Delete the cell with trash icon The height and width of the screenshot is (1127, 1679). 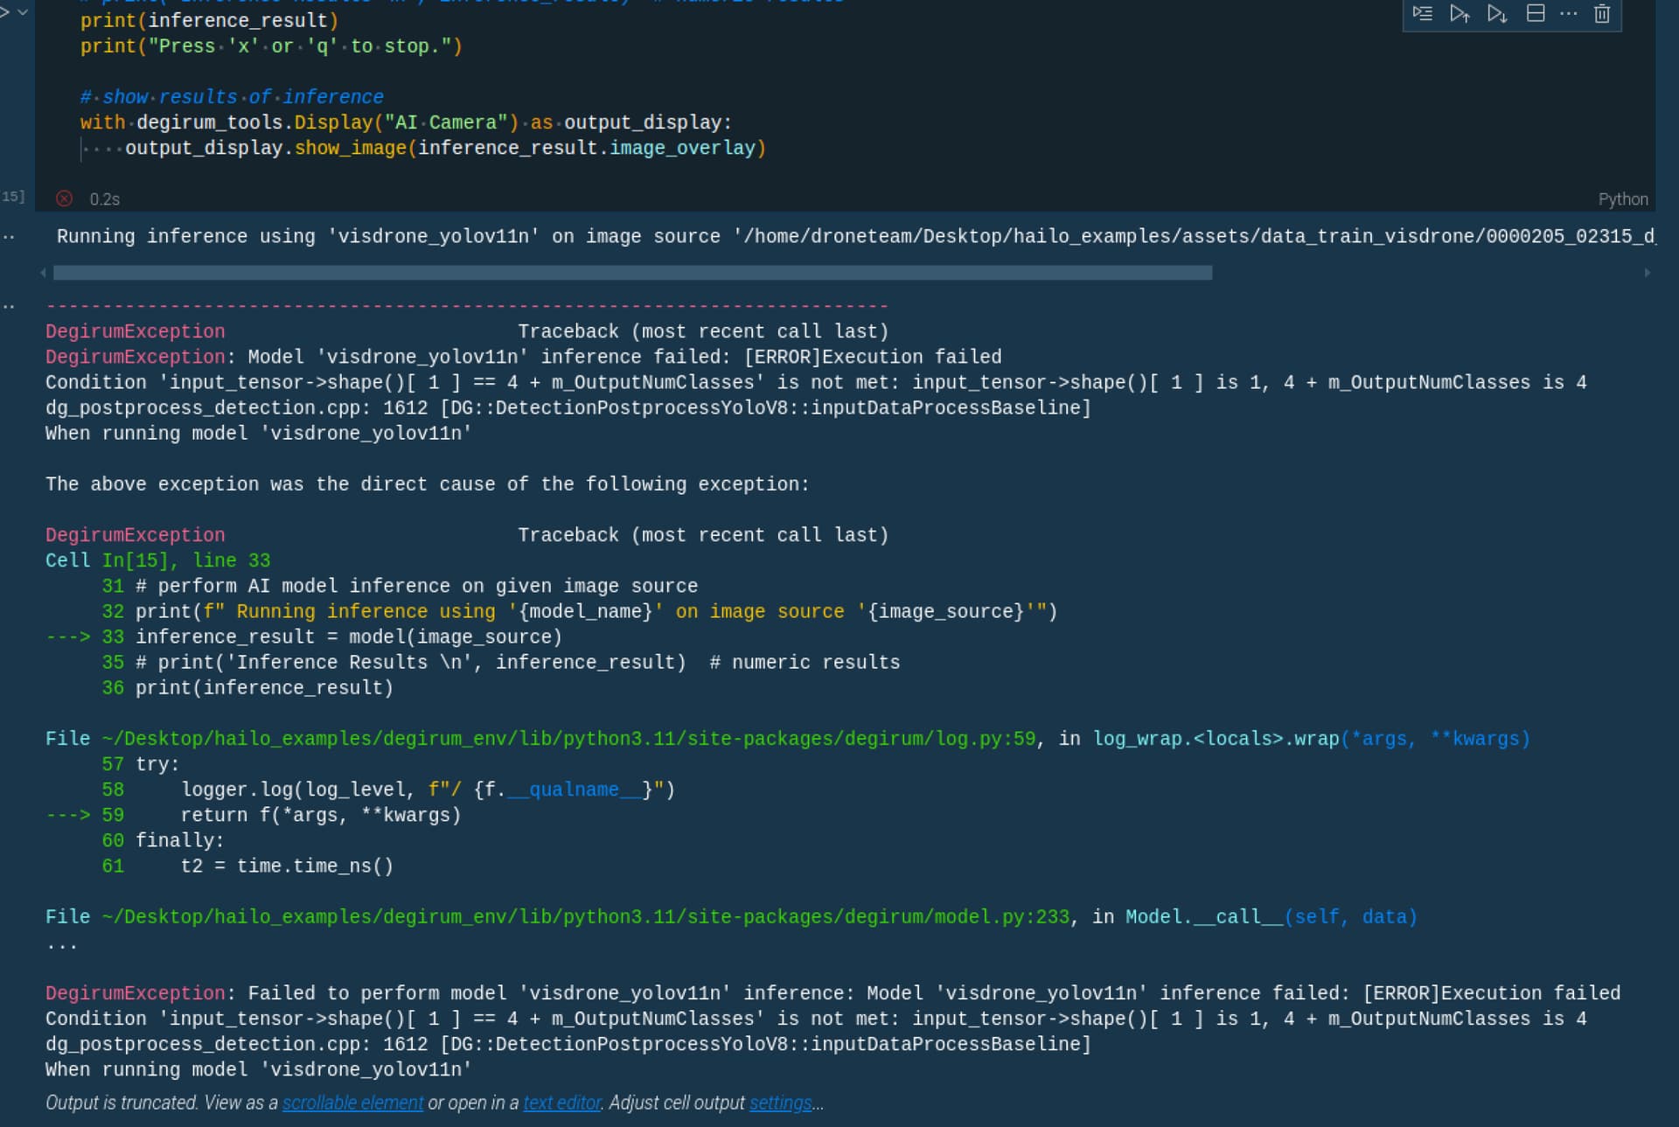point(1601,13)
